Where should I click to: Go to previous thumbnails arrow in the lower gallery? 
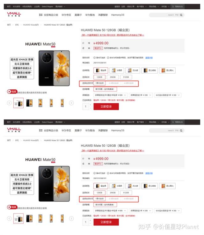coord(9,218)
